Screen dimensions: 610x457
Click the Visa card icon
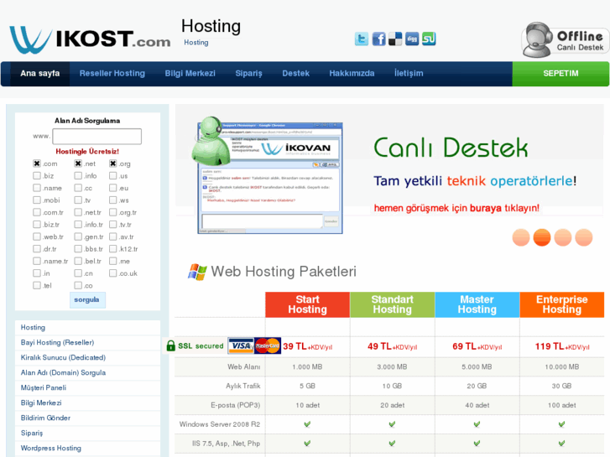(241, 345)
